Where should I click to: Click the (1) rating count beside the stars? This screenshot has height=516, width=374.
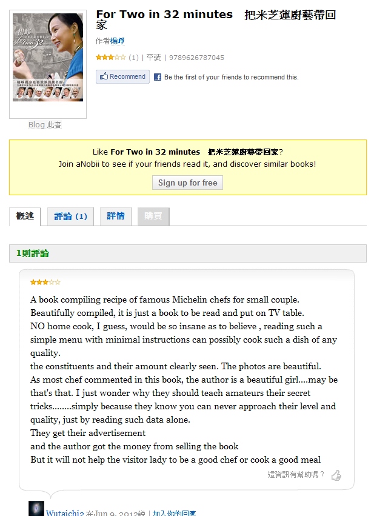[x=133, y=58]
